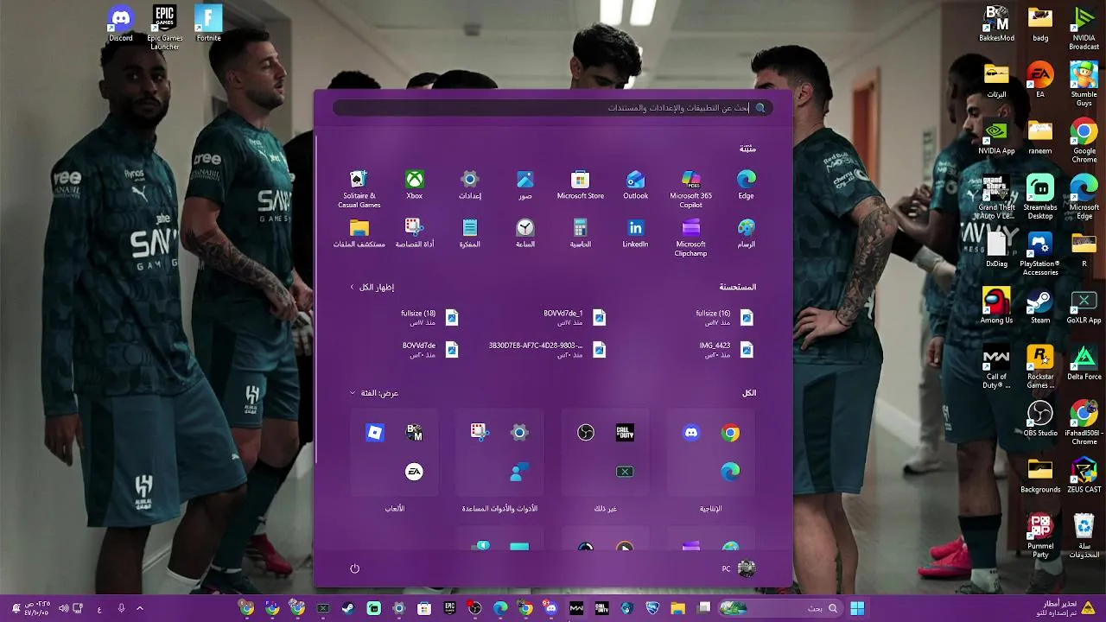
Task: Open File Explorer from taskbar
Action: [x=677, y=608]
